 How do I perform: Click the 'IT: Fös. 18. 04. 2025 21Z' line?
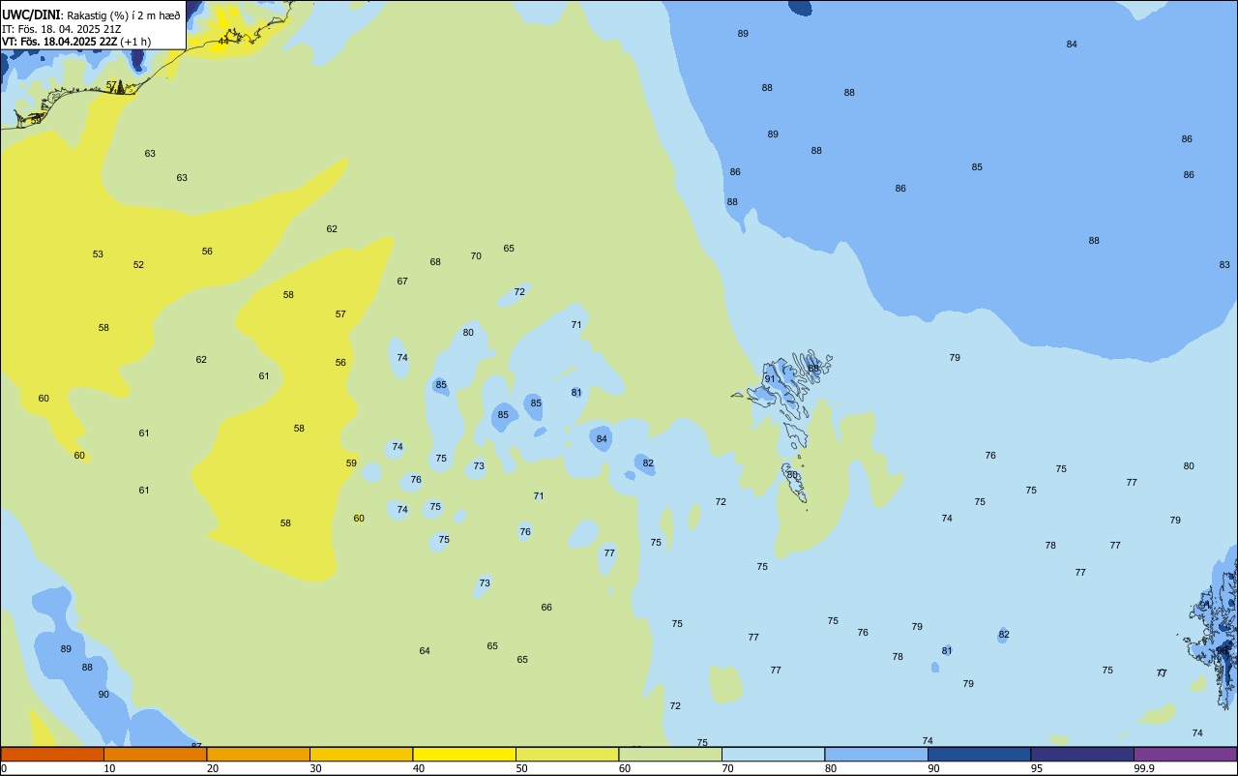click(61, 29)
